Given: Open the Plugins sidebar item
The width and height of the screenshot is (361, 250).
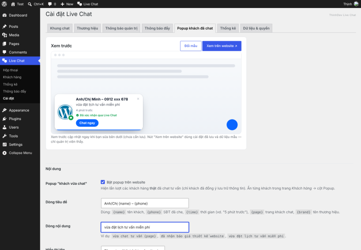Looking at the screenshot, I should [x=20, y=119].
